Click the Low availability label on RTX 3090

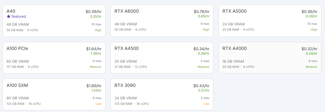click(206, 104)
